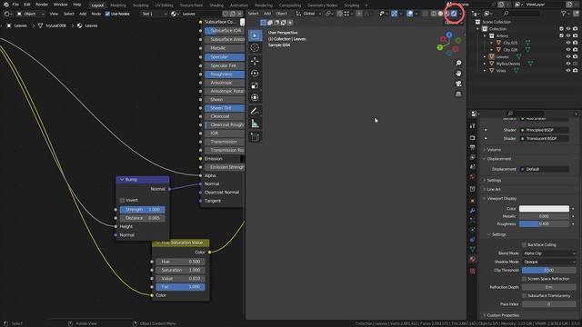
Task: Select the Move tool in the viewport
Action: 255,61
